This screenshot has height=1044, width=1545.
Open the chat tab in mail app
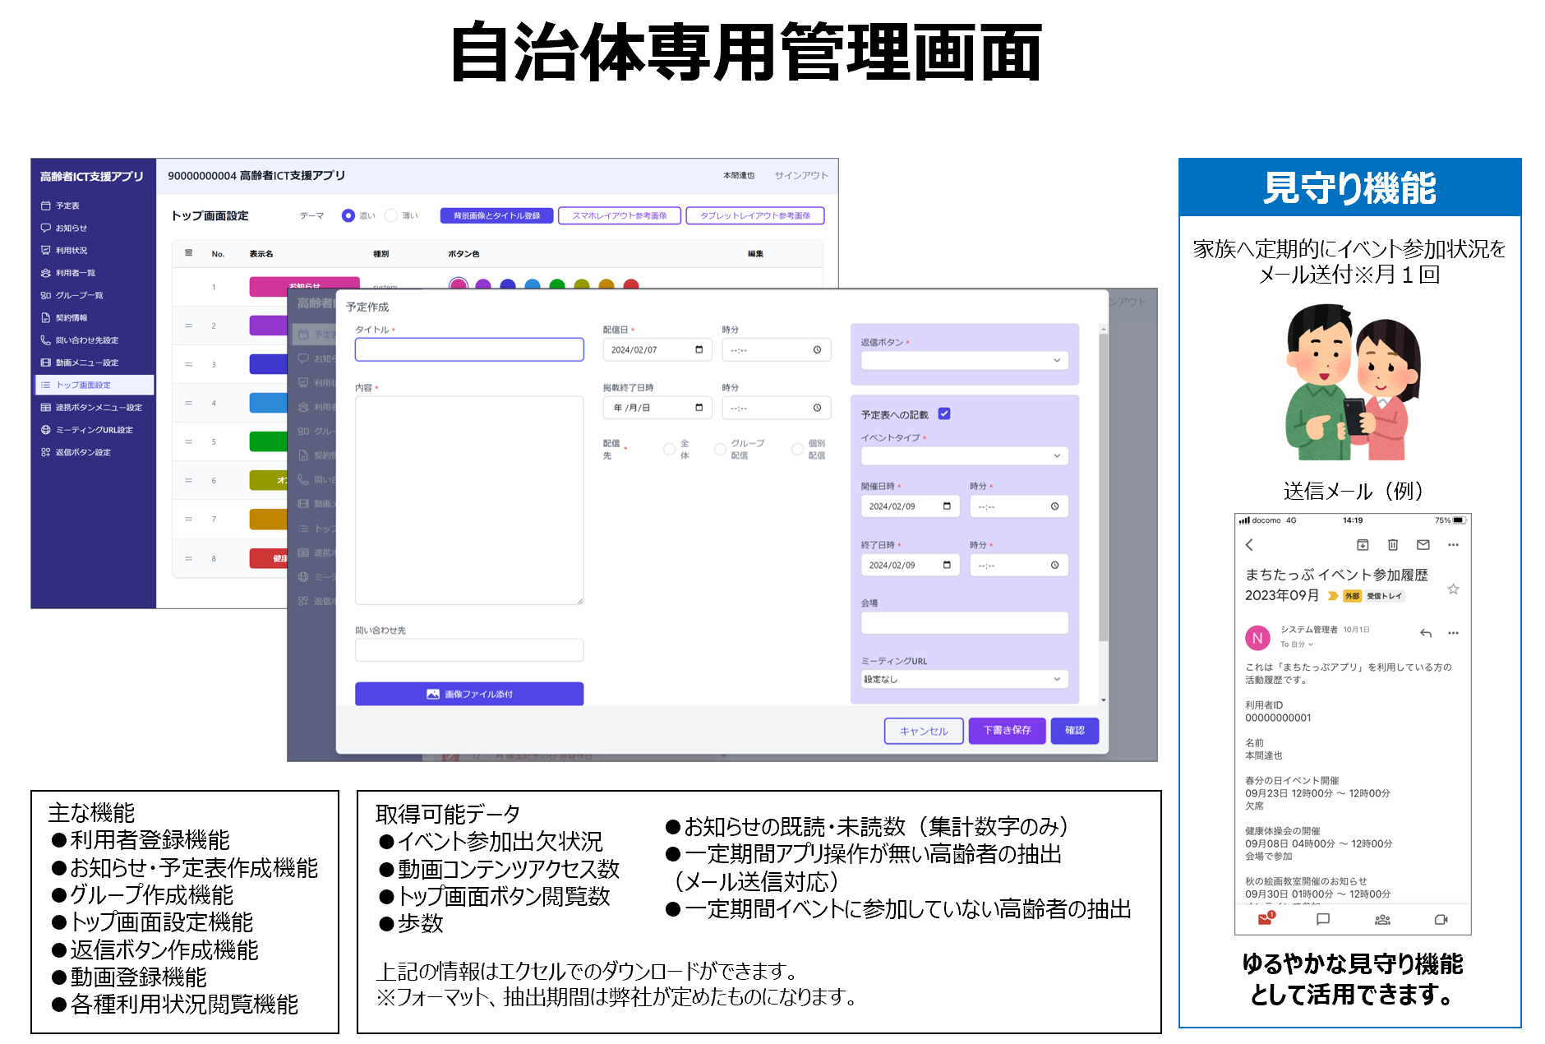coord(1323,919)
